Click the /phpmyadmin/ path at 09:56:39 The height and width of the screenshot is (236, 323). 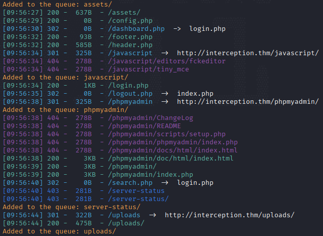tap(132, 167)
